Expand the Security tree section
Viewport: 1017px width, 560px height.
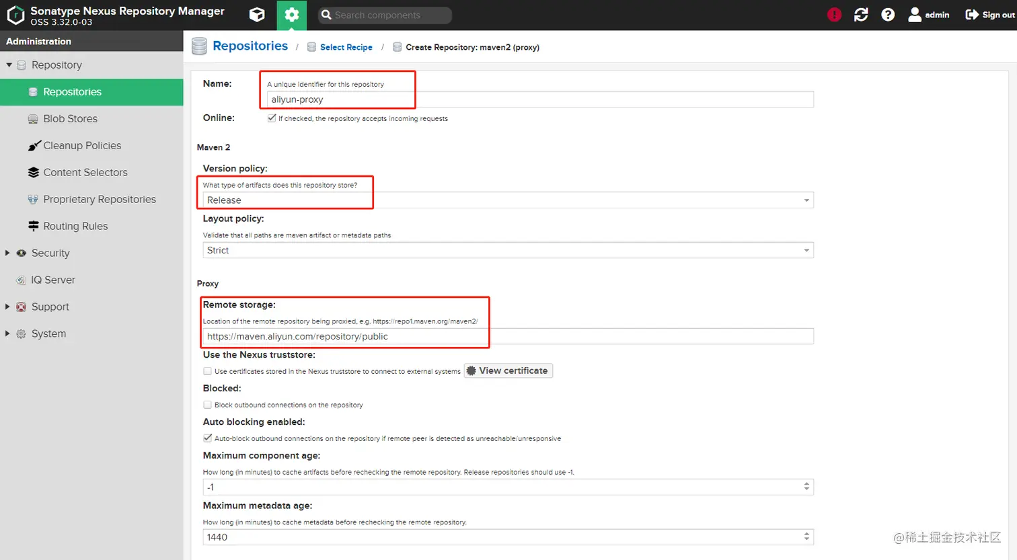click(8, 253)
